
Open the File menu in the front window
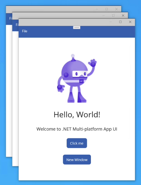[25, 31]
